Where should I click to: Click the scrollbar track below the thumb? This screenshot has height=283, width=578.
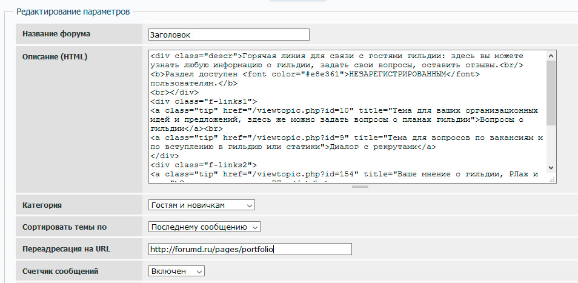(x=551, y=145)
